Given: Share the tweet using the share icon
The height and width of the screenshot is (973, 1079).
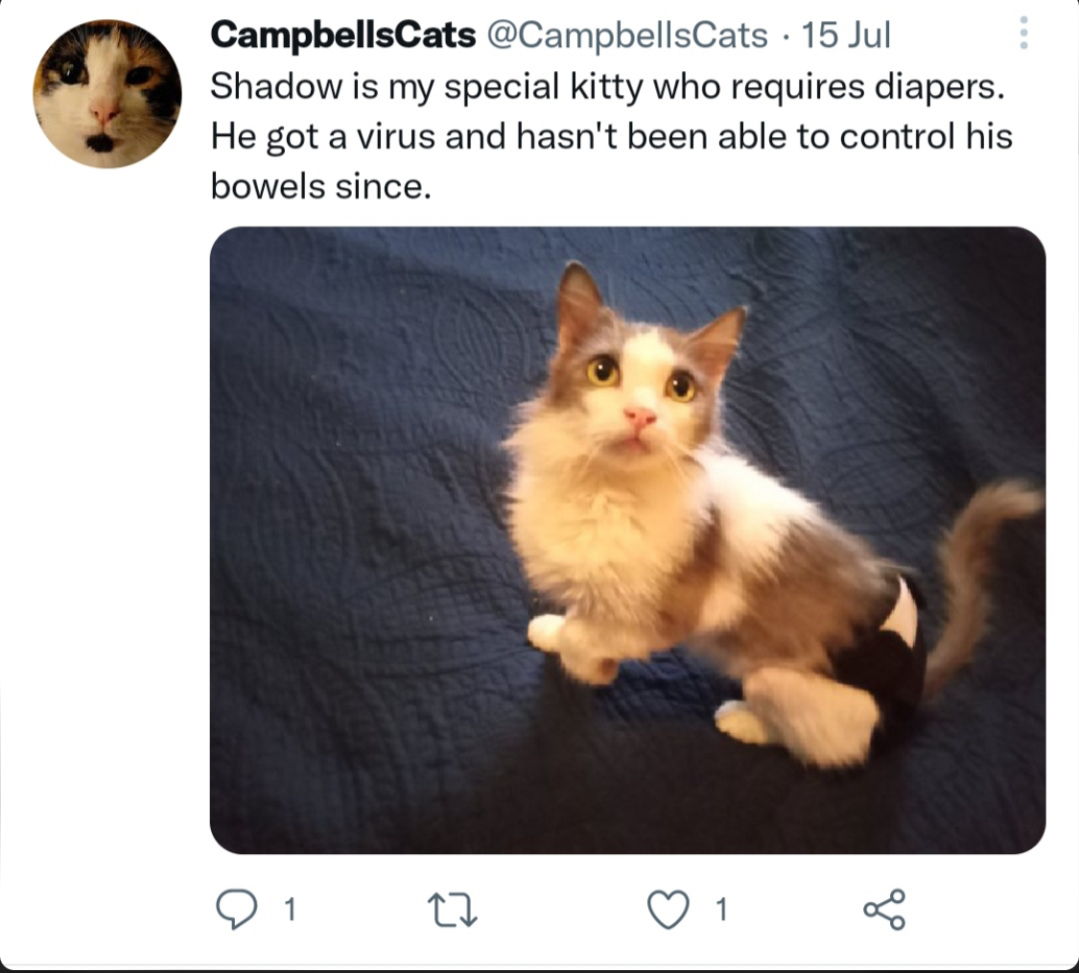Looking at the screenshot, I should (884, 909).
